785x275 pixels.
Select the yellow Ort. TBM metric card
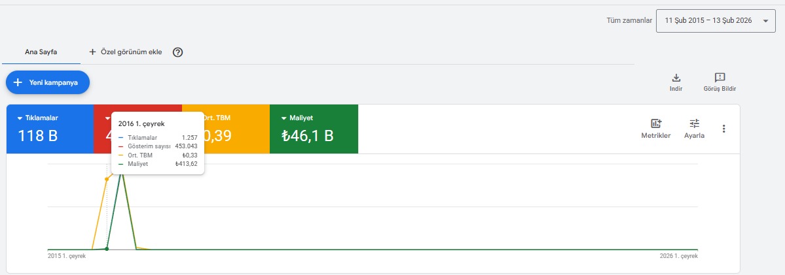(226, 129)
